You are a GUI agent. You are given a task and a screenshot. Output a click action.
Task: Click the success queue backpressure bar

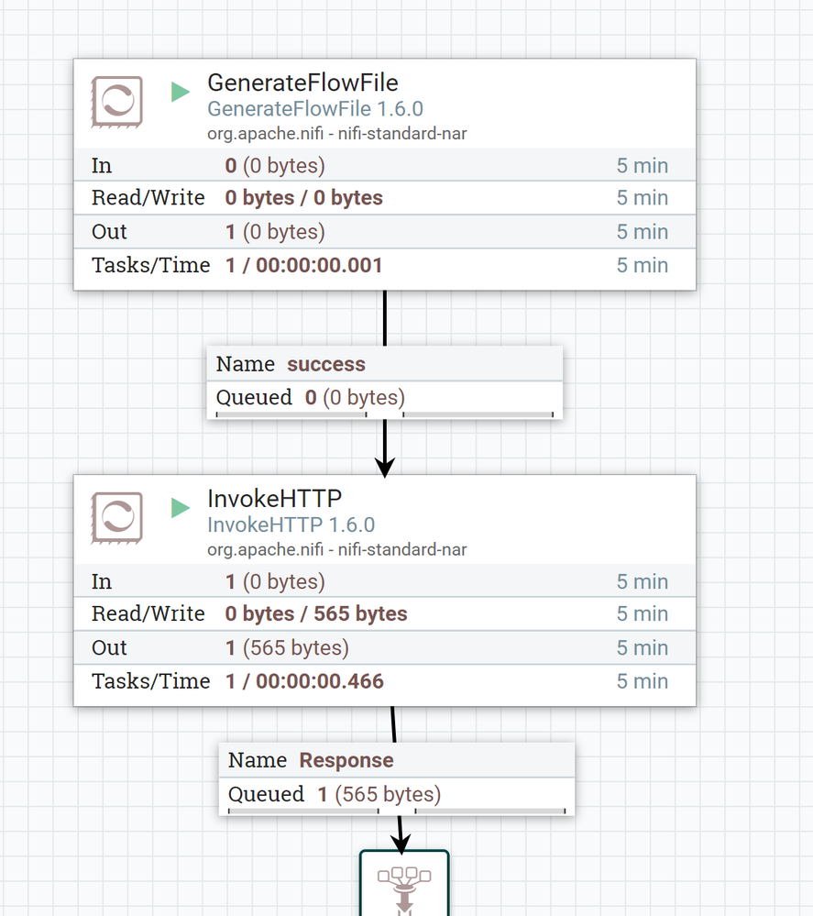tap(384, 414)
